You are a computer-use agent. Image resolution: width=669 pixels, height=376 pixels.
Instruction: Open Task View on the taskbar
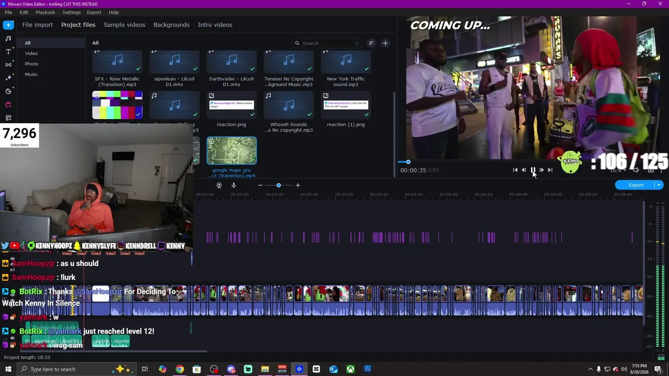145,369
